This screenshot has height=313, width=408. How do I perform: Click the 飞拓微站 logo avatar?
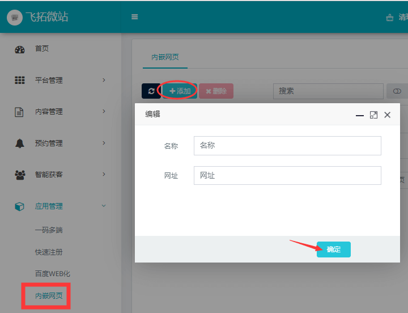coord(15,18)
